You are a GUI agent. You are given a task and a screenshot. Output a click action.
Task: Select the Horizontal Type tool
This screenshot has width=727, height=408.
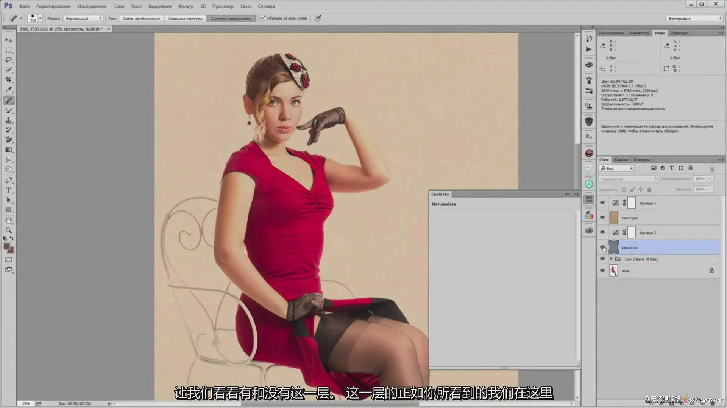coord(8,190)
